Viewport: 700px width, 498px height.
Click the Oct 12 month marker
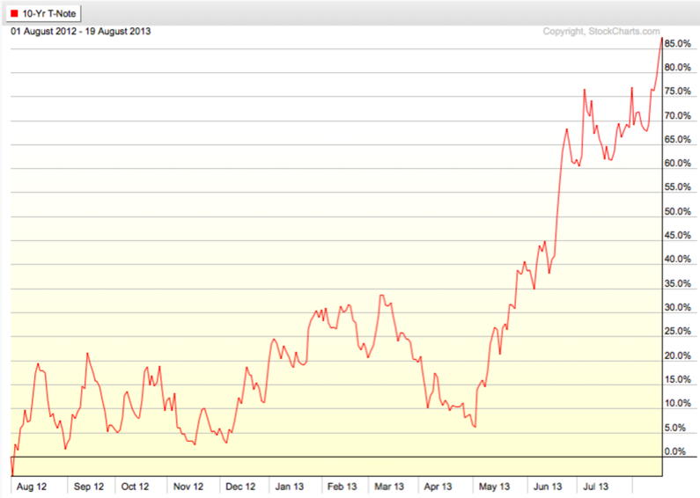click(x=136, y=486)
